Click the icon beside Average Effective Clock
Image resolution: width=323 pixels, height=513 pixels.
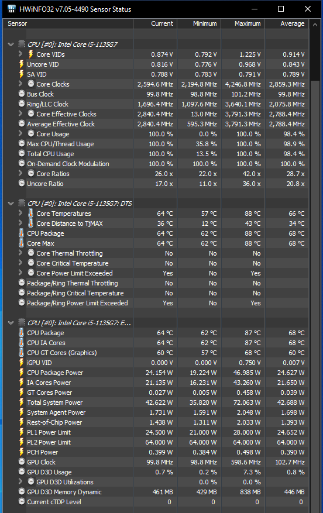[21, 123]
